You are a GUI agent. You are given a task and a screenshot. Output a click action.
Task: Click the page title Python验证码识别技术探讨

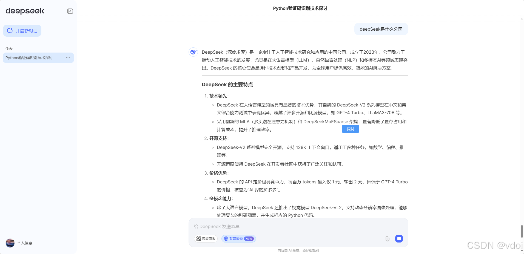300,8
